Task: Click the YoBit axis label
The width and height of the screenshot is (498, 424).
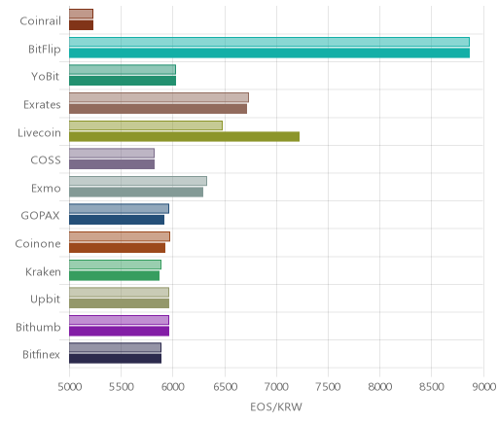Action: click(46, 77)
